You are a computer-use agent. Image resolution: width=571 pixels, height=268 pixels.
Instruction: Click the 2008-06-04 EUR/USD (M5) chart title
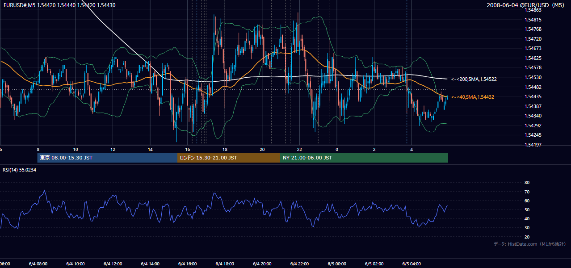[526, 5]
